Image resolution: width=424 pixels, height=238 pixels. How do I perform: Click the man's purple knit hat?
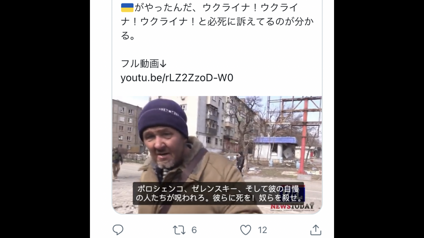click(x=163, y=117)
